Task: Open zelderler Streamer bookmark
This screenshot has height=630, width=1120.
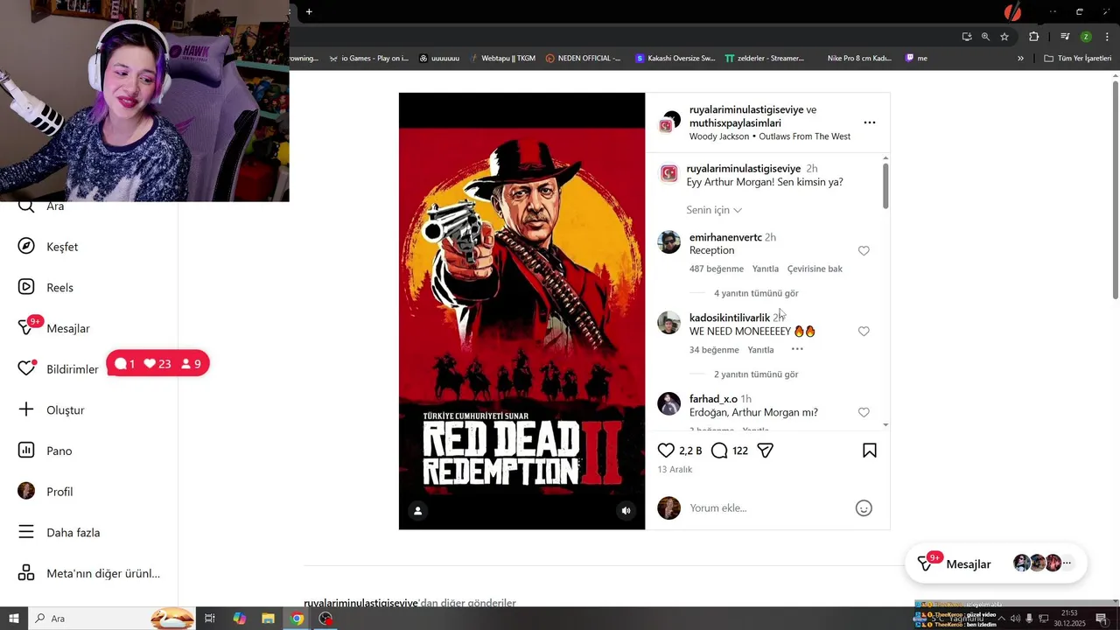Action: tap(765, 59)
